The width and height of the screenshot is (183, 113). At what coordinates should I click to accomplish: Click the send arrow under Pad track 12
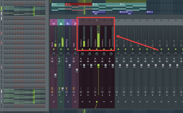coord(61,102)
